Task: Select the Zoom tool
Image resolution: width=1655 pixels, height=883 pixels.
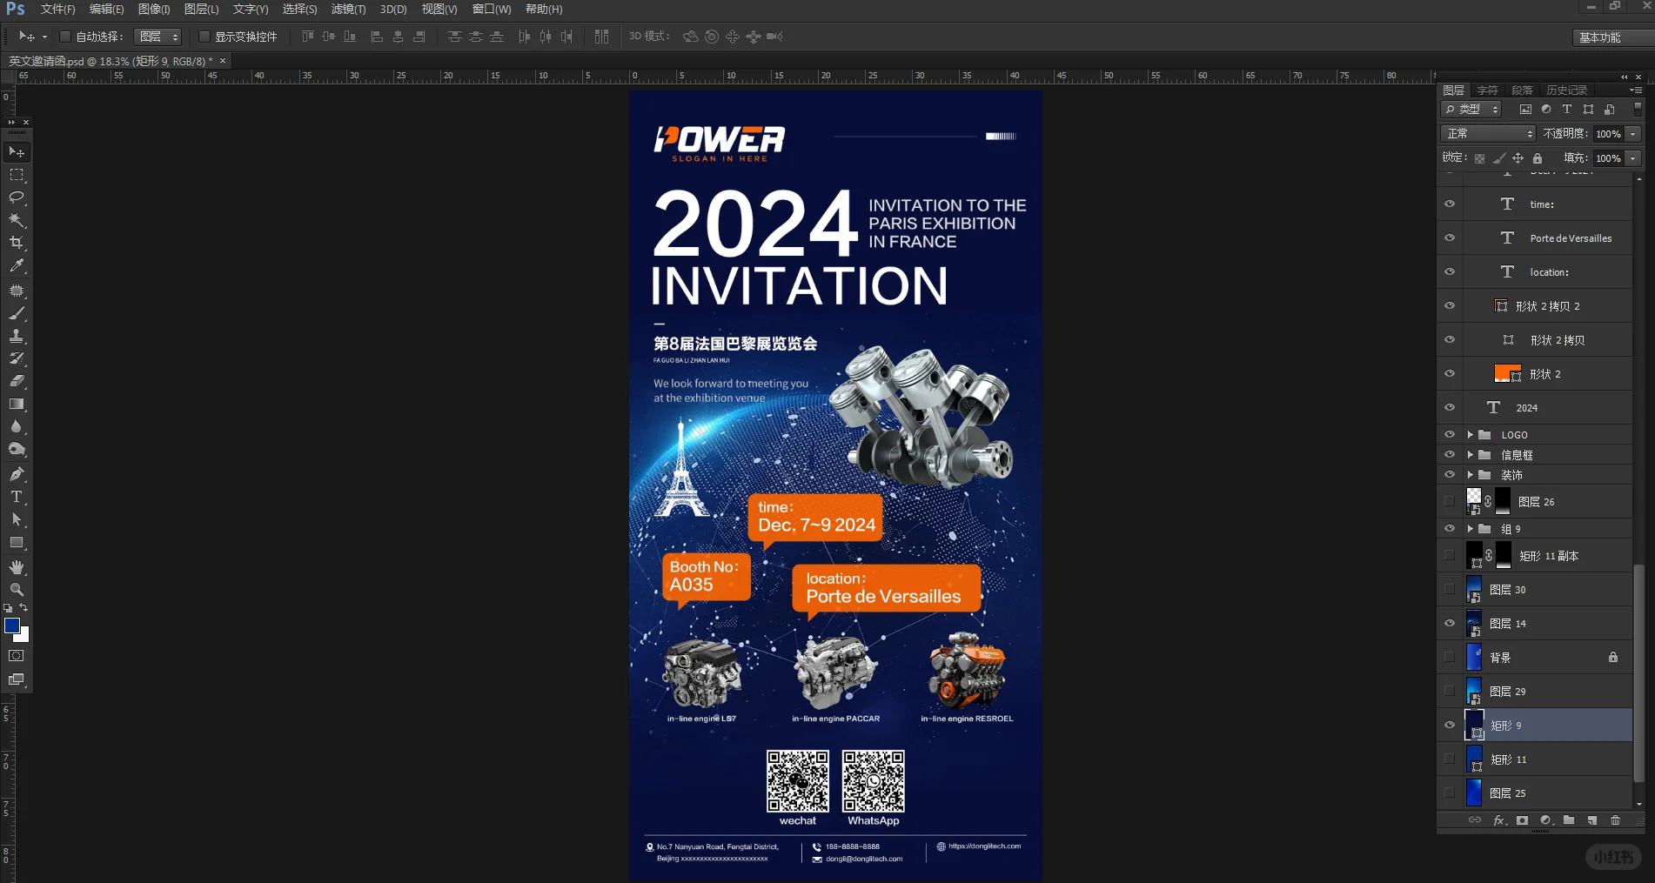Action: [17, 590]
